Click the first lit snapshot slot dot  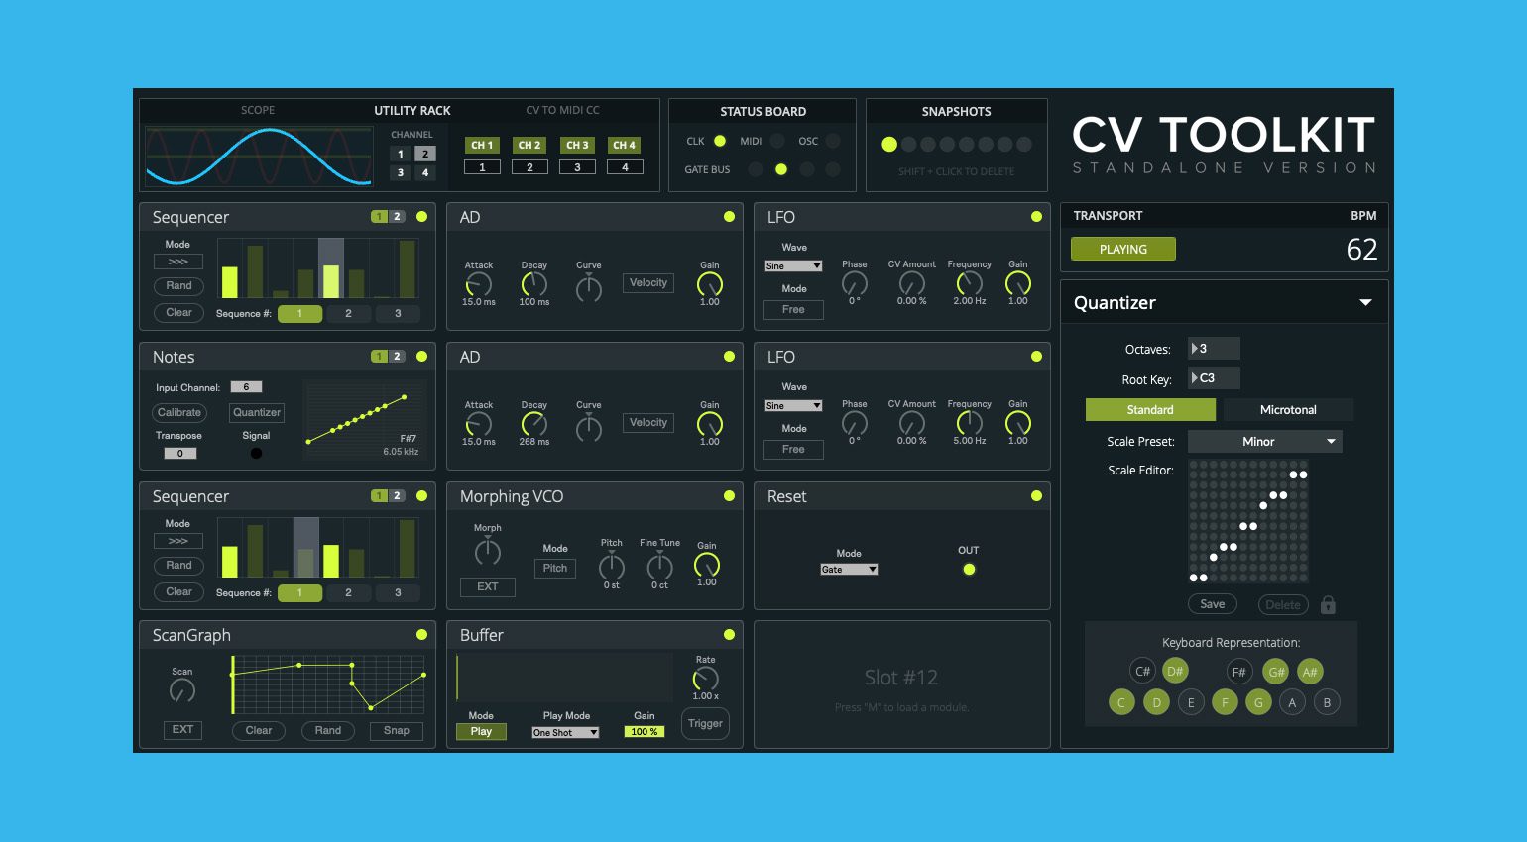point(889,145)
